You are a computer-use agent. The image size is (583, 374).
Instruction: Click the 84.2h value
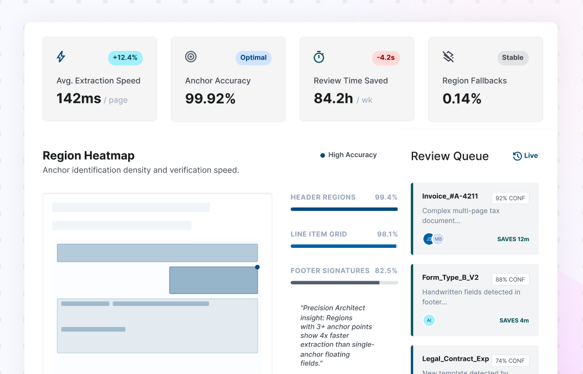(334, 98)
